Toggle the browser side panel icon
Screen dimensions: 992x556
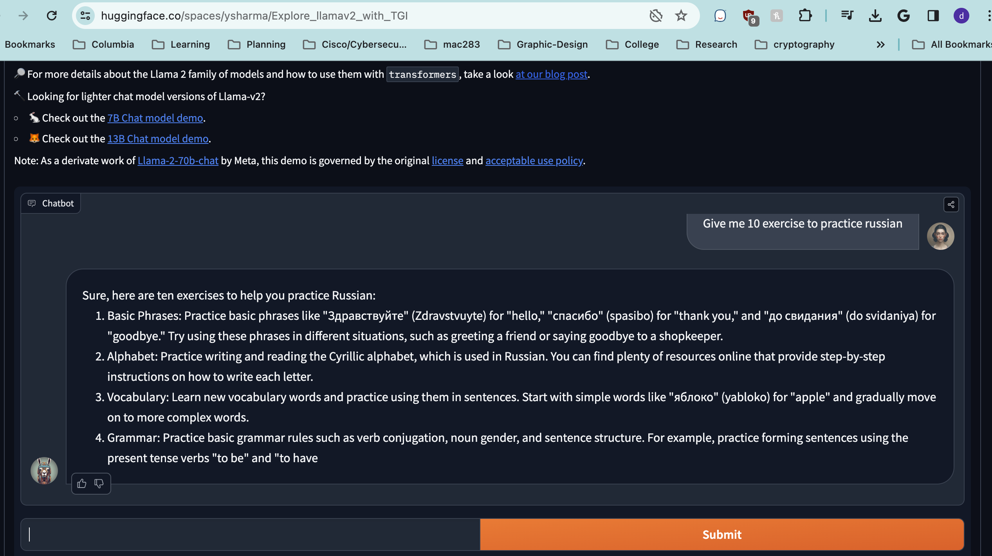[x=933, y=16]
